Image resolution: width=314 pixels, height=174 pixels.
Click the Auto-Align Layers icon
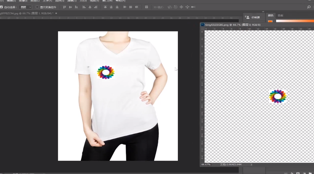tap(147, 7)
